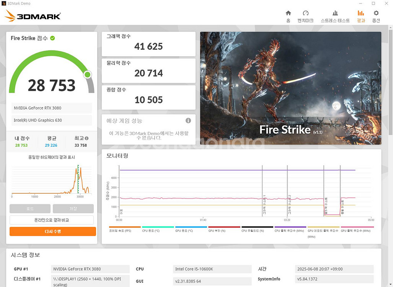Click the green validated checkmark by Fire Strike score
This screenshot has height=287, width=393.
(52, 38)
